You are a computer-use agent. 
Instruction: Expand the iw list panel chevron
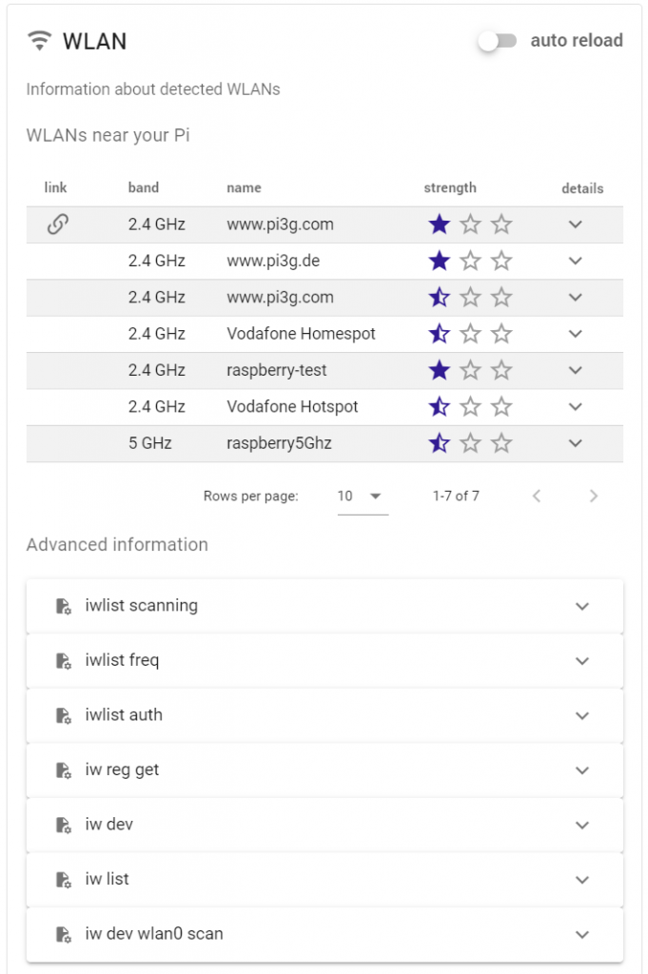582,880
